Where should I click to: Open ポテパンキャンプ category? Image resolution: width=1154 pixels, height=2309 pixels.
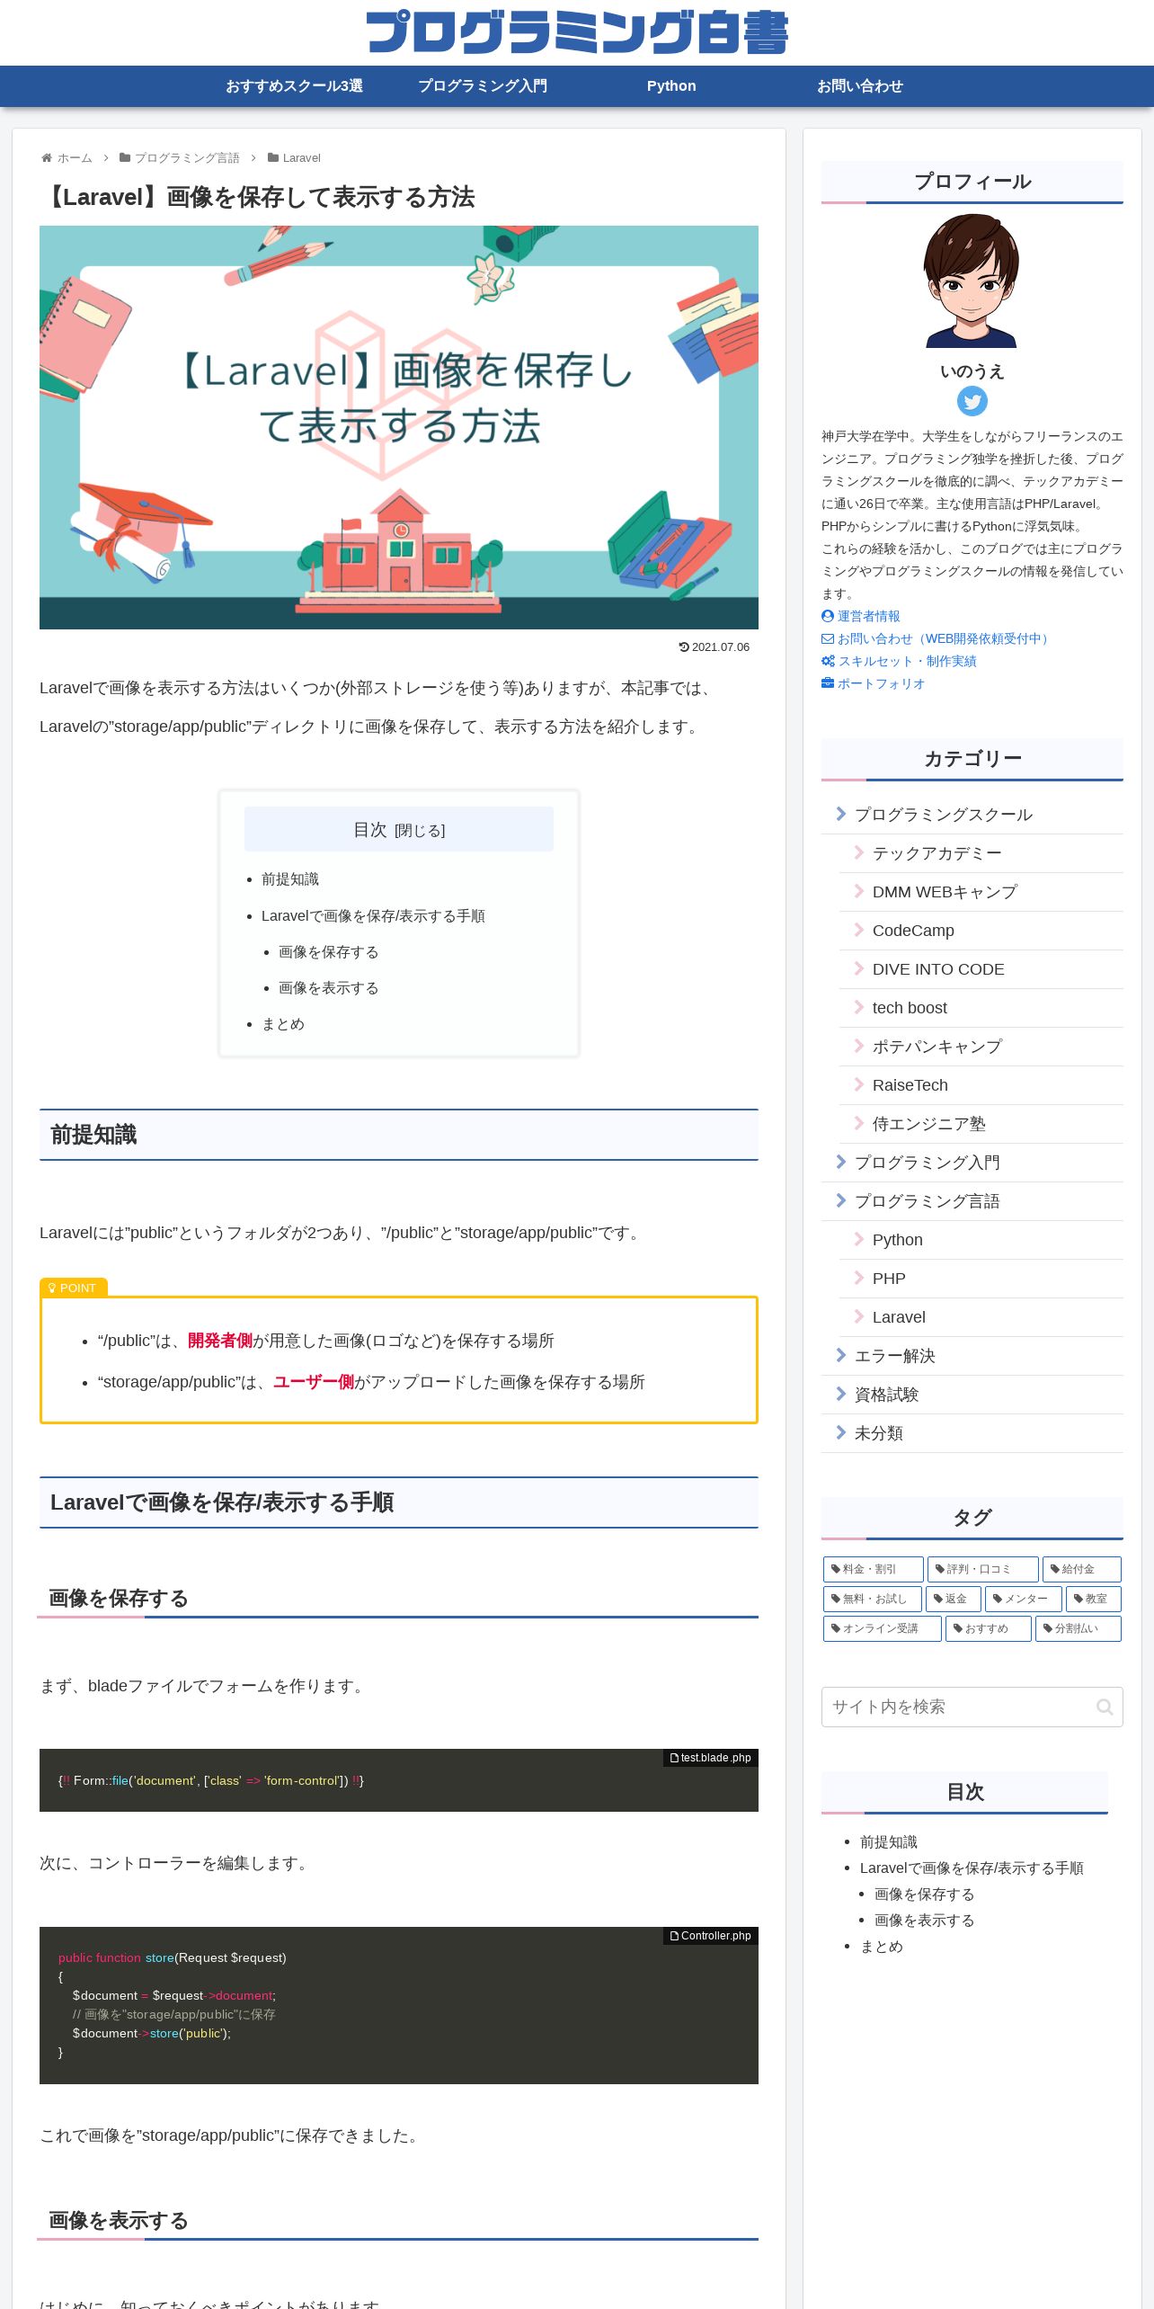click(981, 1047)
